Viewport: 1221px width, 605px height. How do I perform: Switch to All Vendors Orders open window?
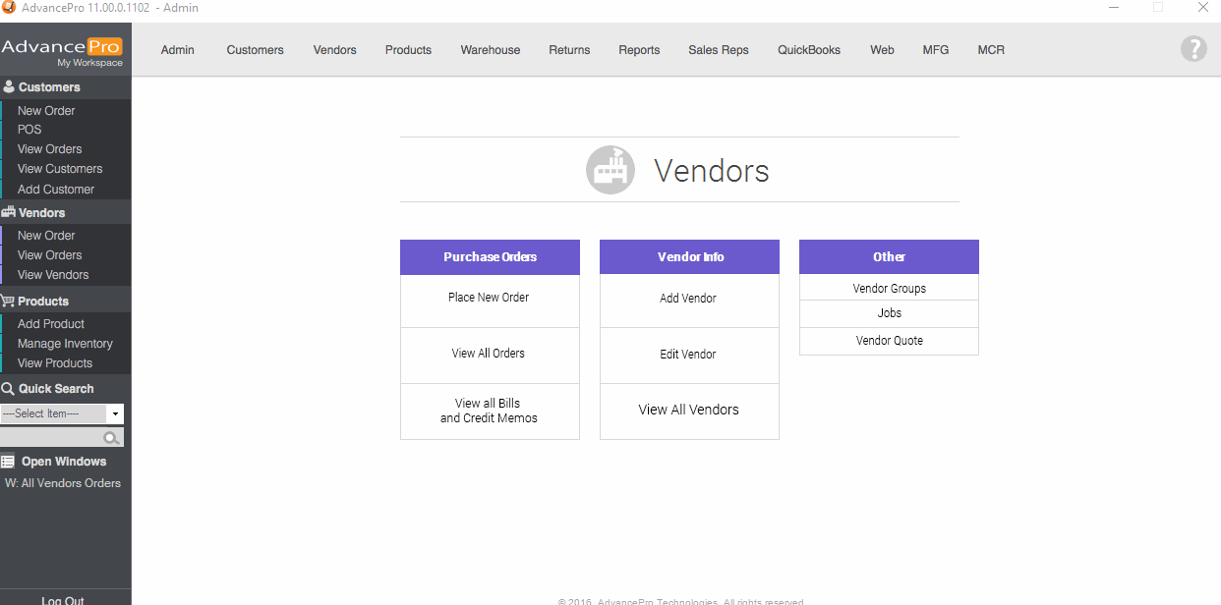(63, 483)
